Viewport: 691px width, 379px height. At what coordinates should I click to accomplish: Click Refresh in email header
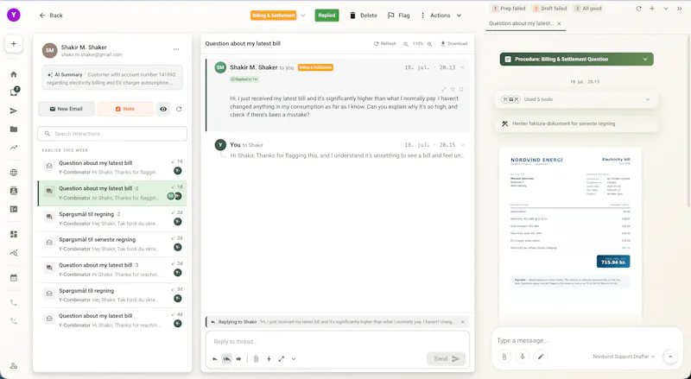pos(384,44)
